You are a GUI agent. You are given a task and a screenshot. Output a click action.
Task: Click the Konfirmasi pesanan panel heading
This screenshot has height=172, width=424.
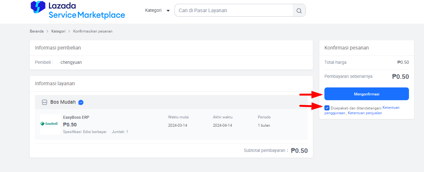347,48
